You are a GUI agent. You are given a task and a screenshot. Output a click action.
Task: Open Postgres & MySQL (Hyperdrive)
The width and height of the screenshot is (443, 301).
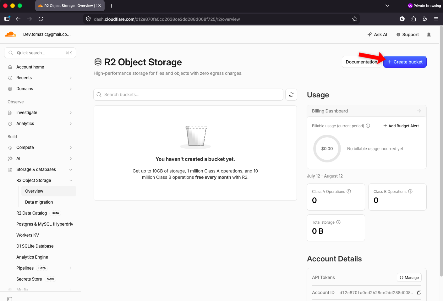[x=45, y=224]
